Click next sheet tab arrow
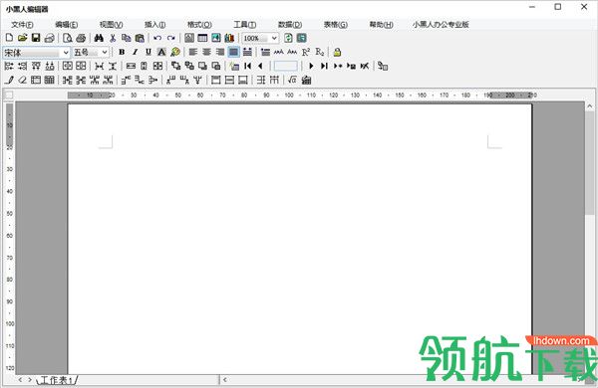Viewport: 598px width, 388px height. 29,380
